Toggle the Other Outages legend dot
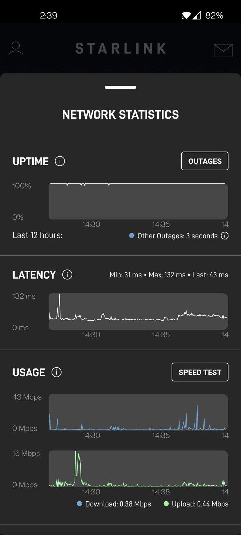Viewport: 241px width, 535px height. [x=131, y=236]
